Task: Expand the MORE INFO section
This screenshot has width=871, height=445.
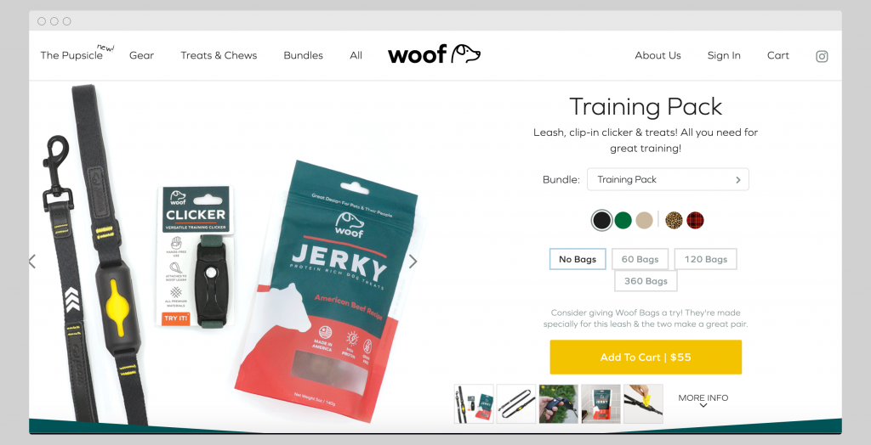Action: [703, 401]
